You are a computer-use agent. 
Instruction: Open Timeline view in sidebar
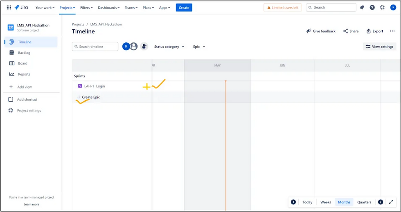pos(31,42)
